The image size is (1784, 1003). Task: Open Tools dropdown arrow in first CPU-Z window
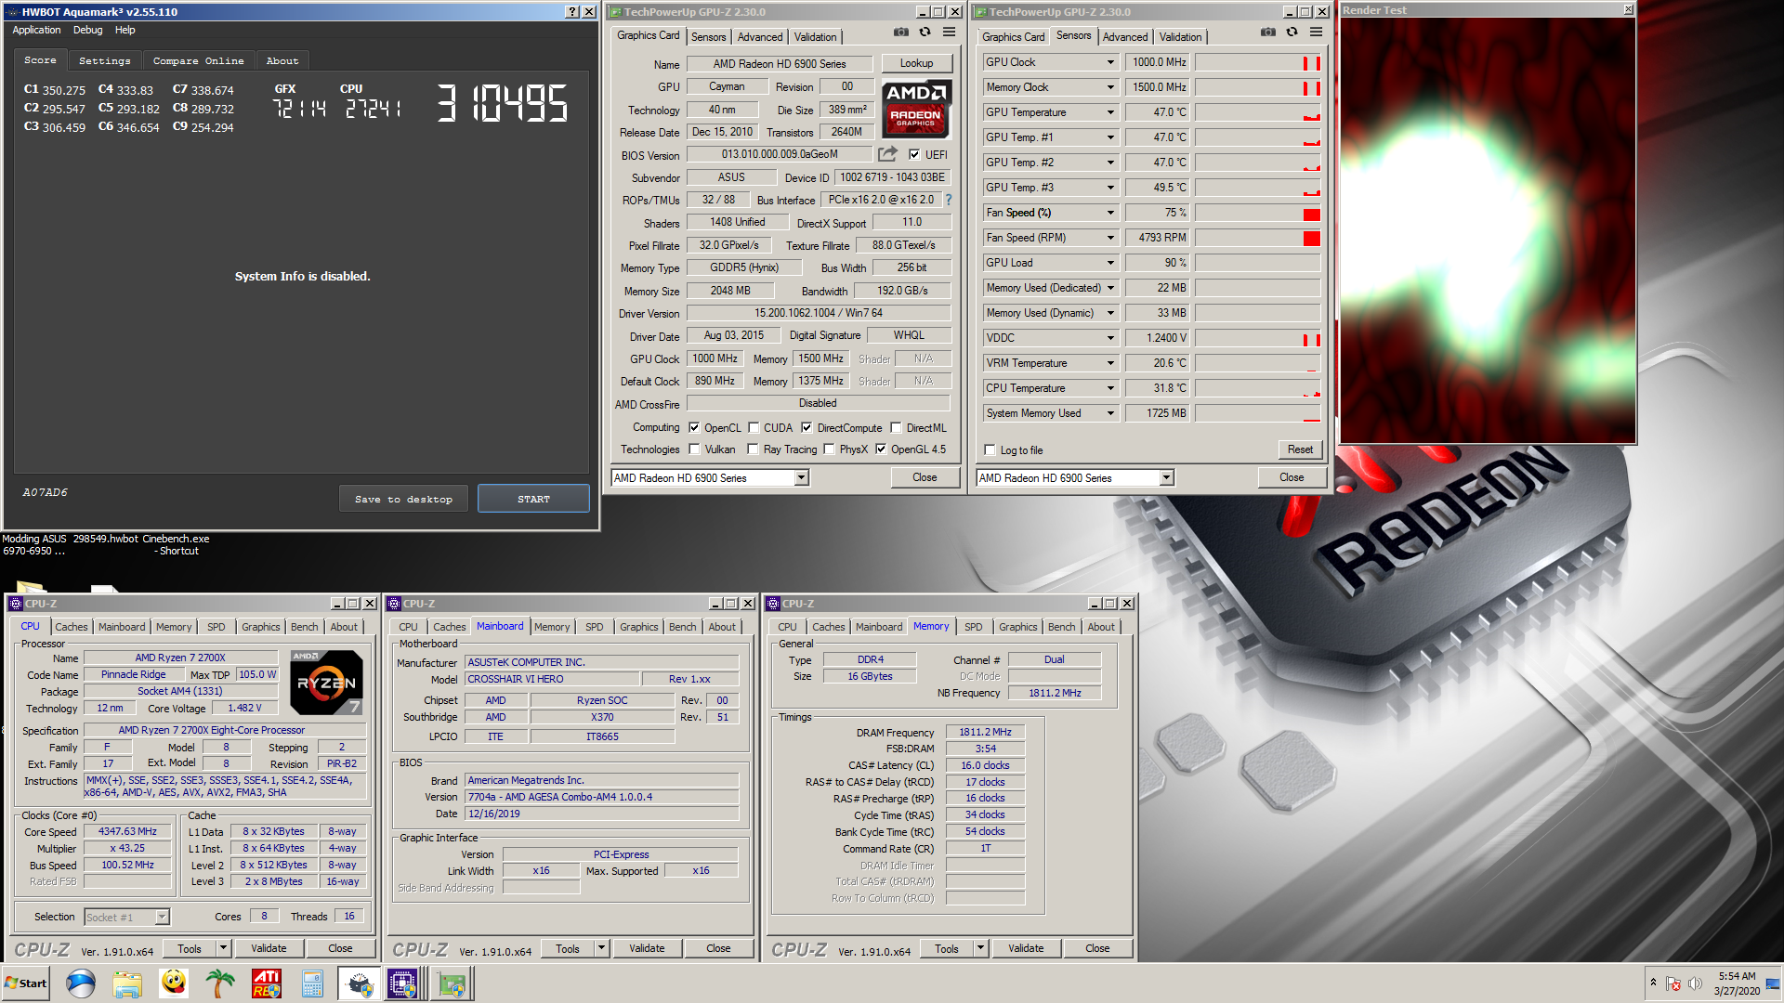(x=223, y=948)
